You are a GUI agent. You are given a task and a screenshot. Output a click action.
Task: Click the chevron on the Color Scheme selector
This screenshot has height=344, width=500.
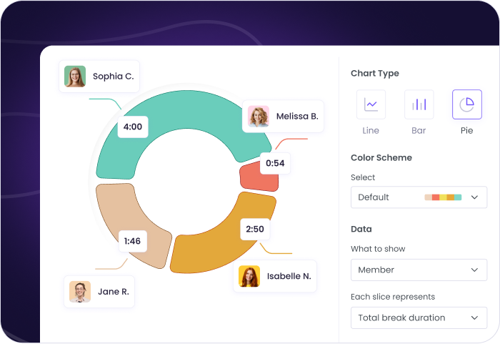tap(474, 197)
